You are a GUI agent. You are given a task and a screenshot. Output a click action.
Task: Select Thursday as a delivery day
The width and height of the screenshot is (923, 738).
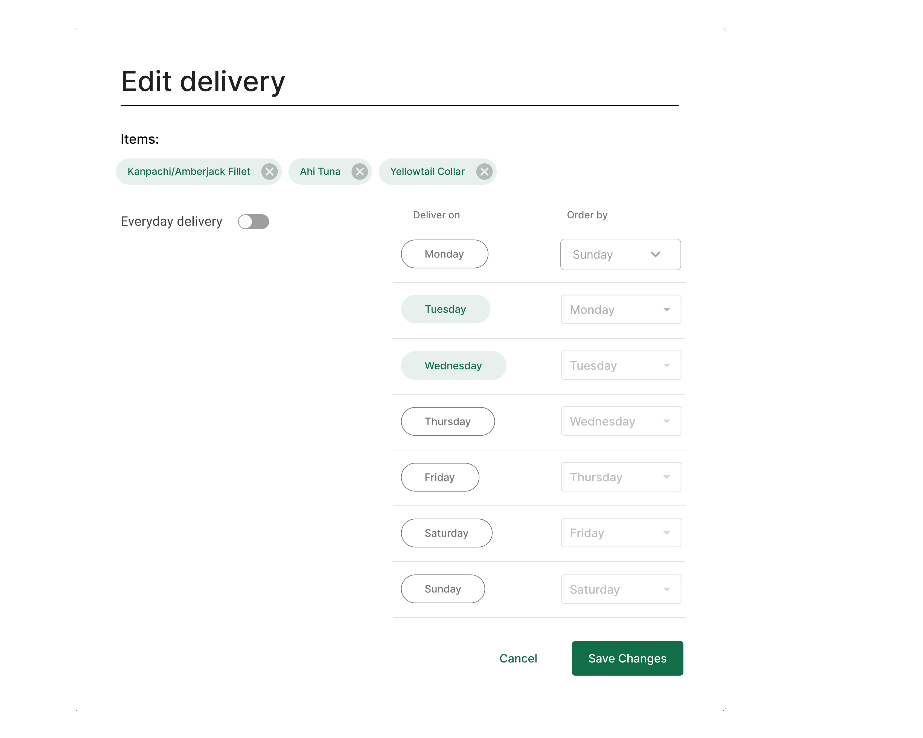pos(448,421)
